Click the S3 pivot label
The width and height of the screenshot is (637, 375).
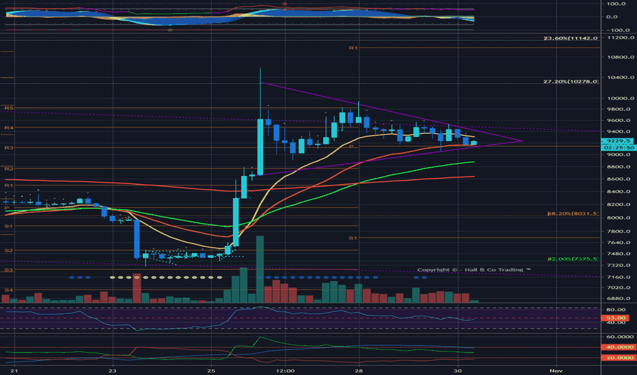click(x=8, y=270)
